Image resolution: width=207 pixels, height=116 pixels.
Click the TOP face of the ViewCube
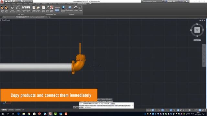click(197, 30)
